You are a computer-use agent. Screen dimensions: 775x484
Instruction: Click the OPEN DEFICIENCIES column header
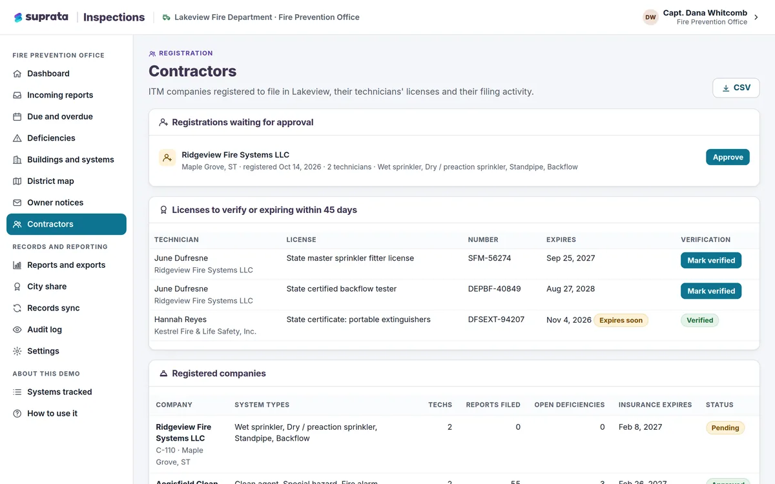(x=570, y=405)
